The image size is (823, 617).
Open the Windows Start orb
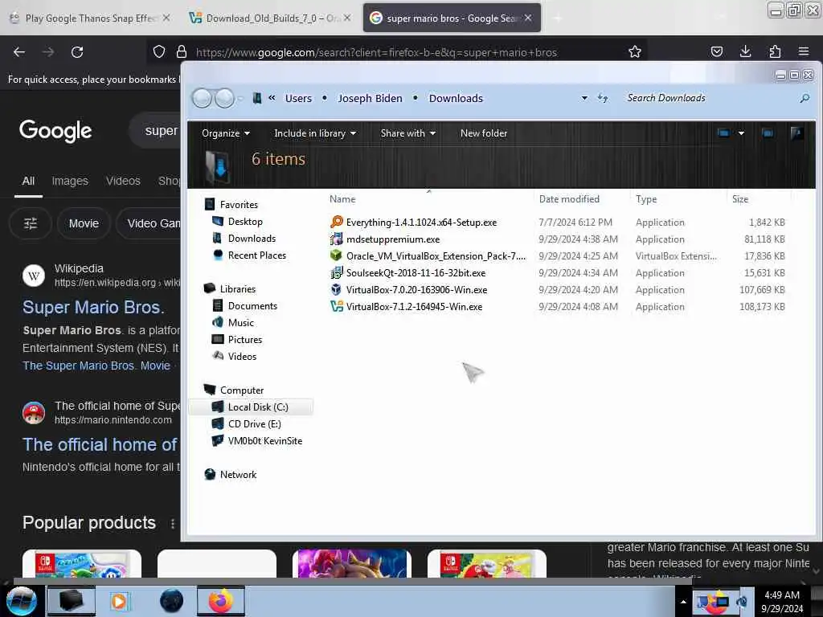(x=22, y=601)
